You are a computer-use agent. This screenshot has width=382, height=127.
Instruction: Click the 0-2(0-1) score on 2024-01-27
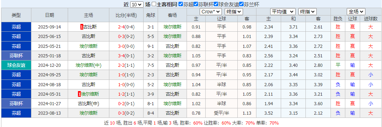coord(126,103)
